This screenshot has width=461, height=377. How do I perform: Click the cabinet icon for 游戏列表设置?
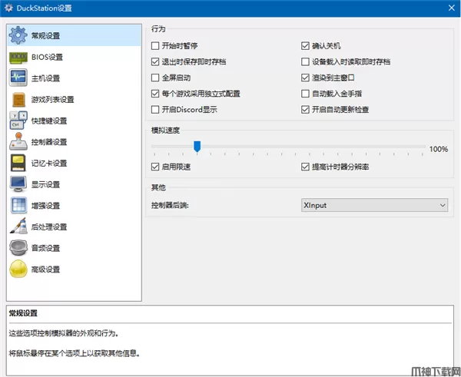point(18,99)
